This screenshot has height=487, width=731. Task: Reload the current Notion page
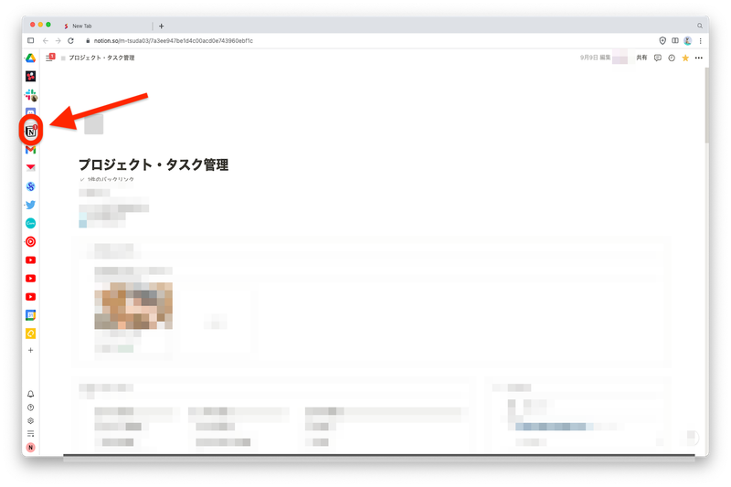point(71,40)
